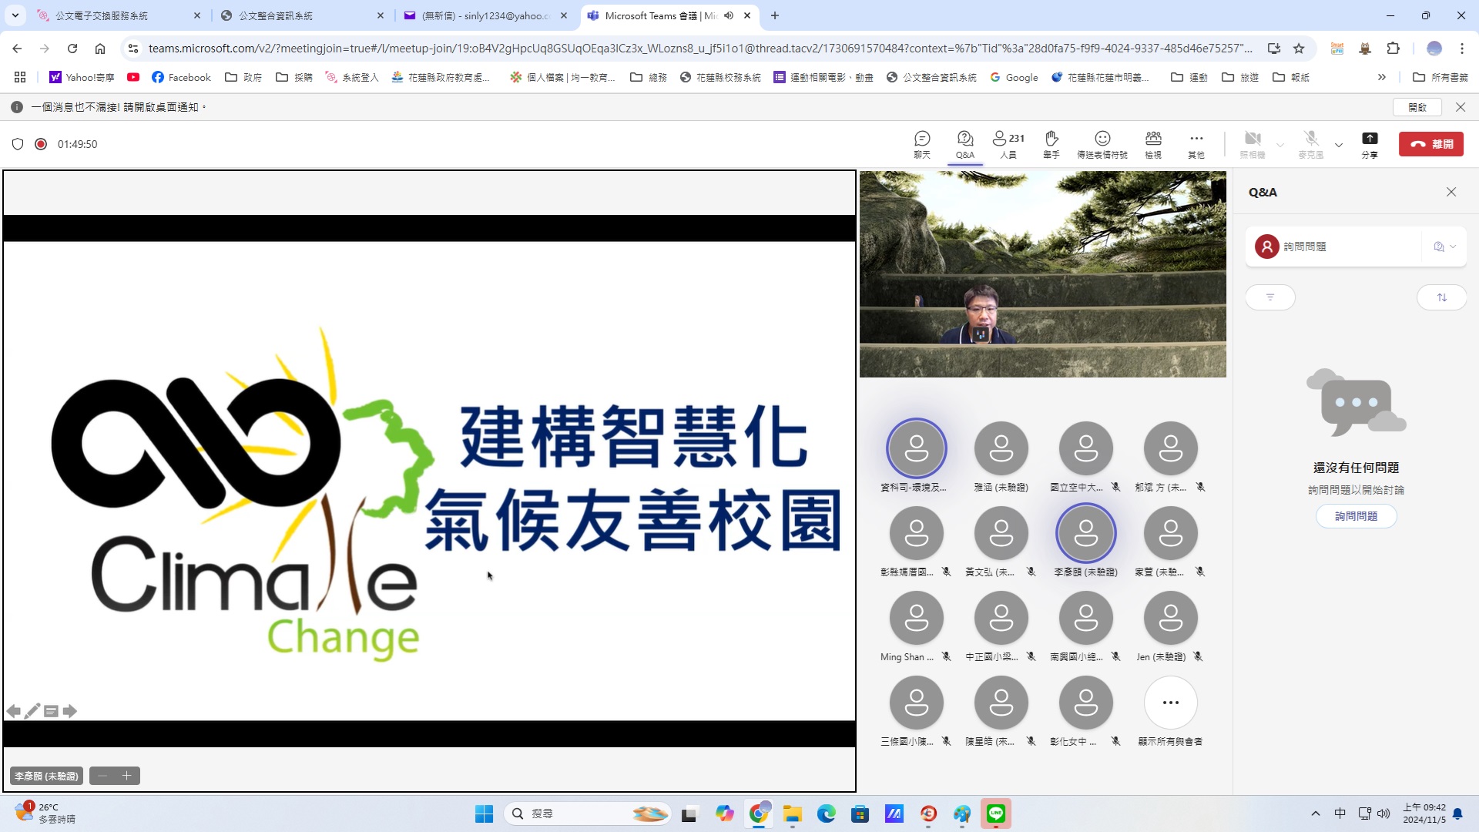The image size is (1479, 832).
Task: Open the View layout icon
Action: click(1152, 143)
